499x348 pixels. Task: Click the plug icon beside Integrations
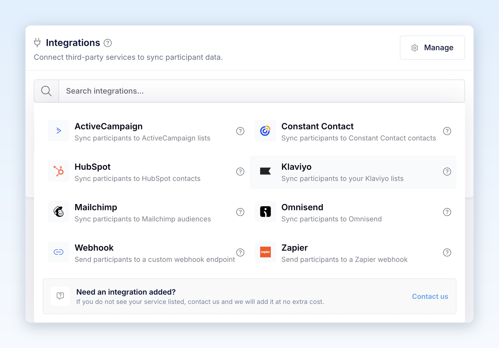click(37, 43)
